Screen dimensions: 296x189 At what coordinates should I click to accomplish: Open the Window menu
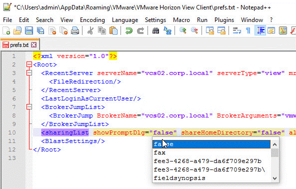coord(252,20)
